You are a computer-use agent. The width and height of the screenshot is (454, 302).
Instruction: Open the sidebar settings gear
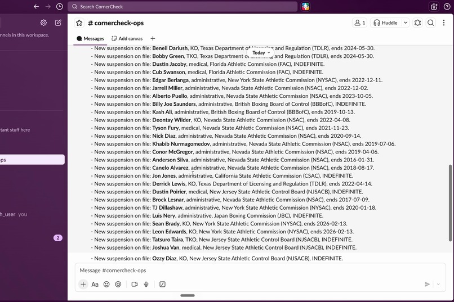pyautogui.click(x=43, y=22)
